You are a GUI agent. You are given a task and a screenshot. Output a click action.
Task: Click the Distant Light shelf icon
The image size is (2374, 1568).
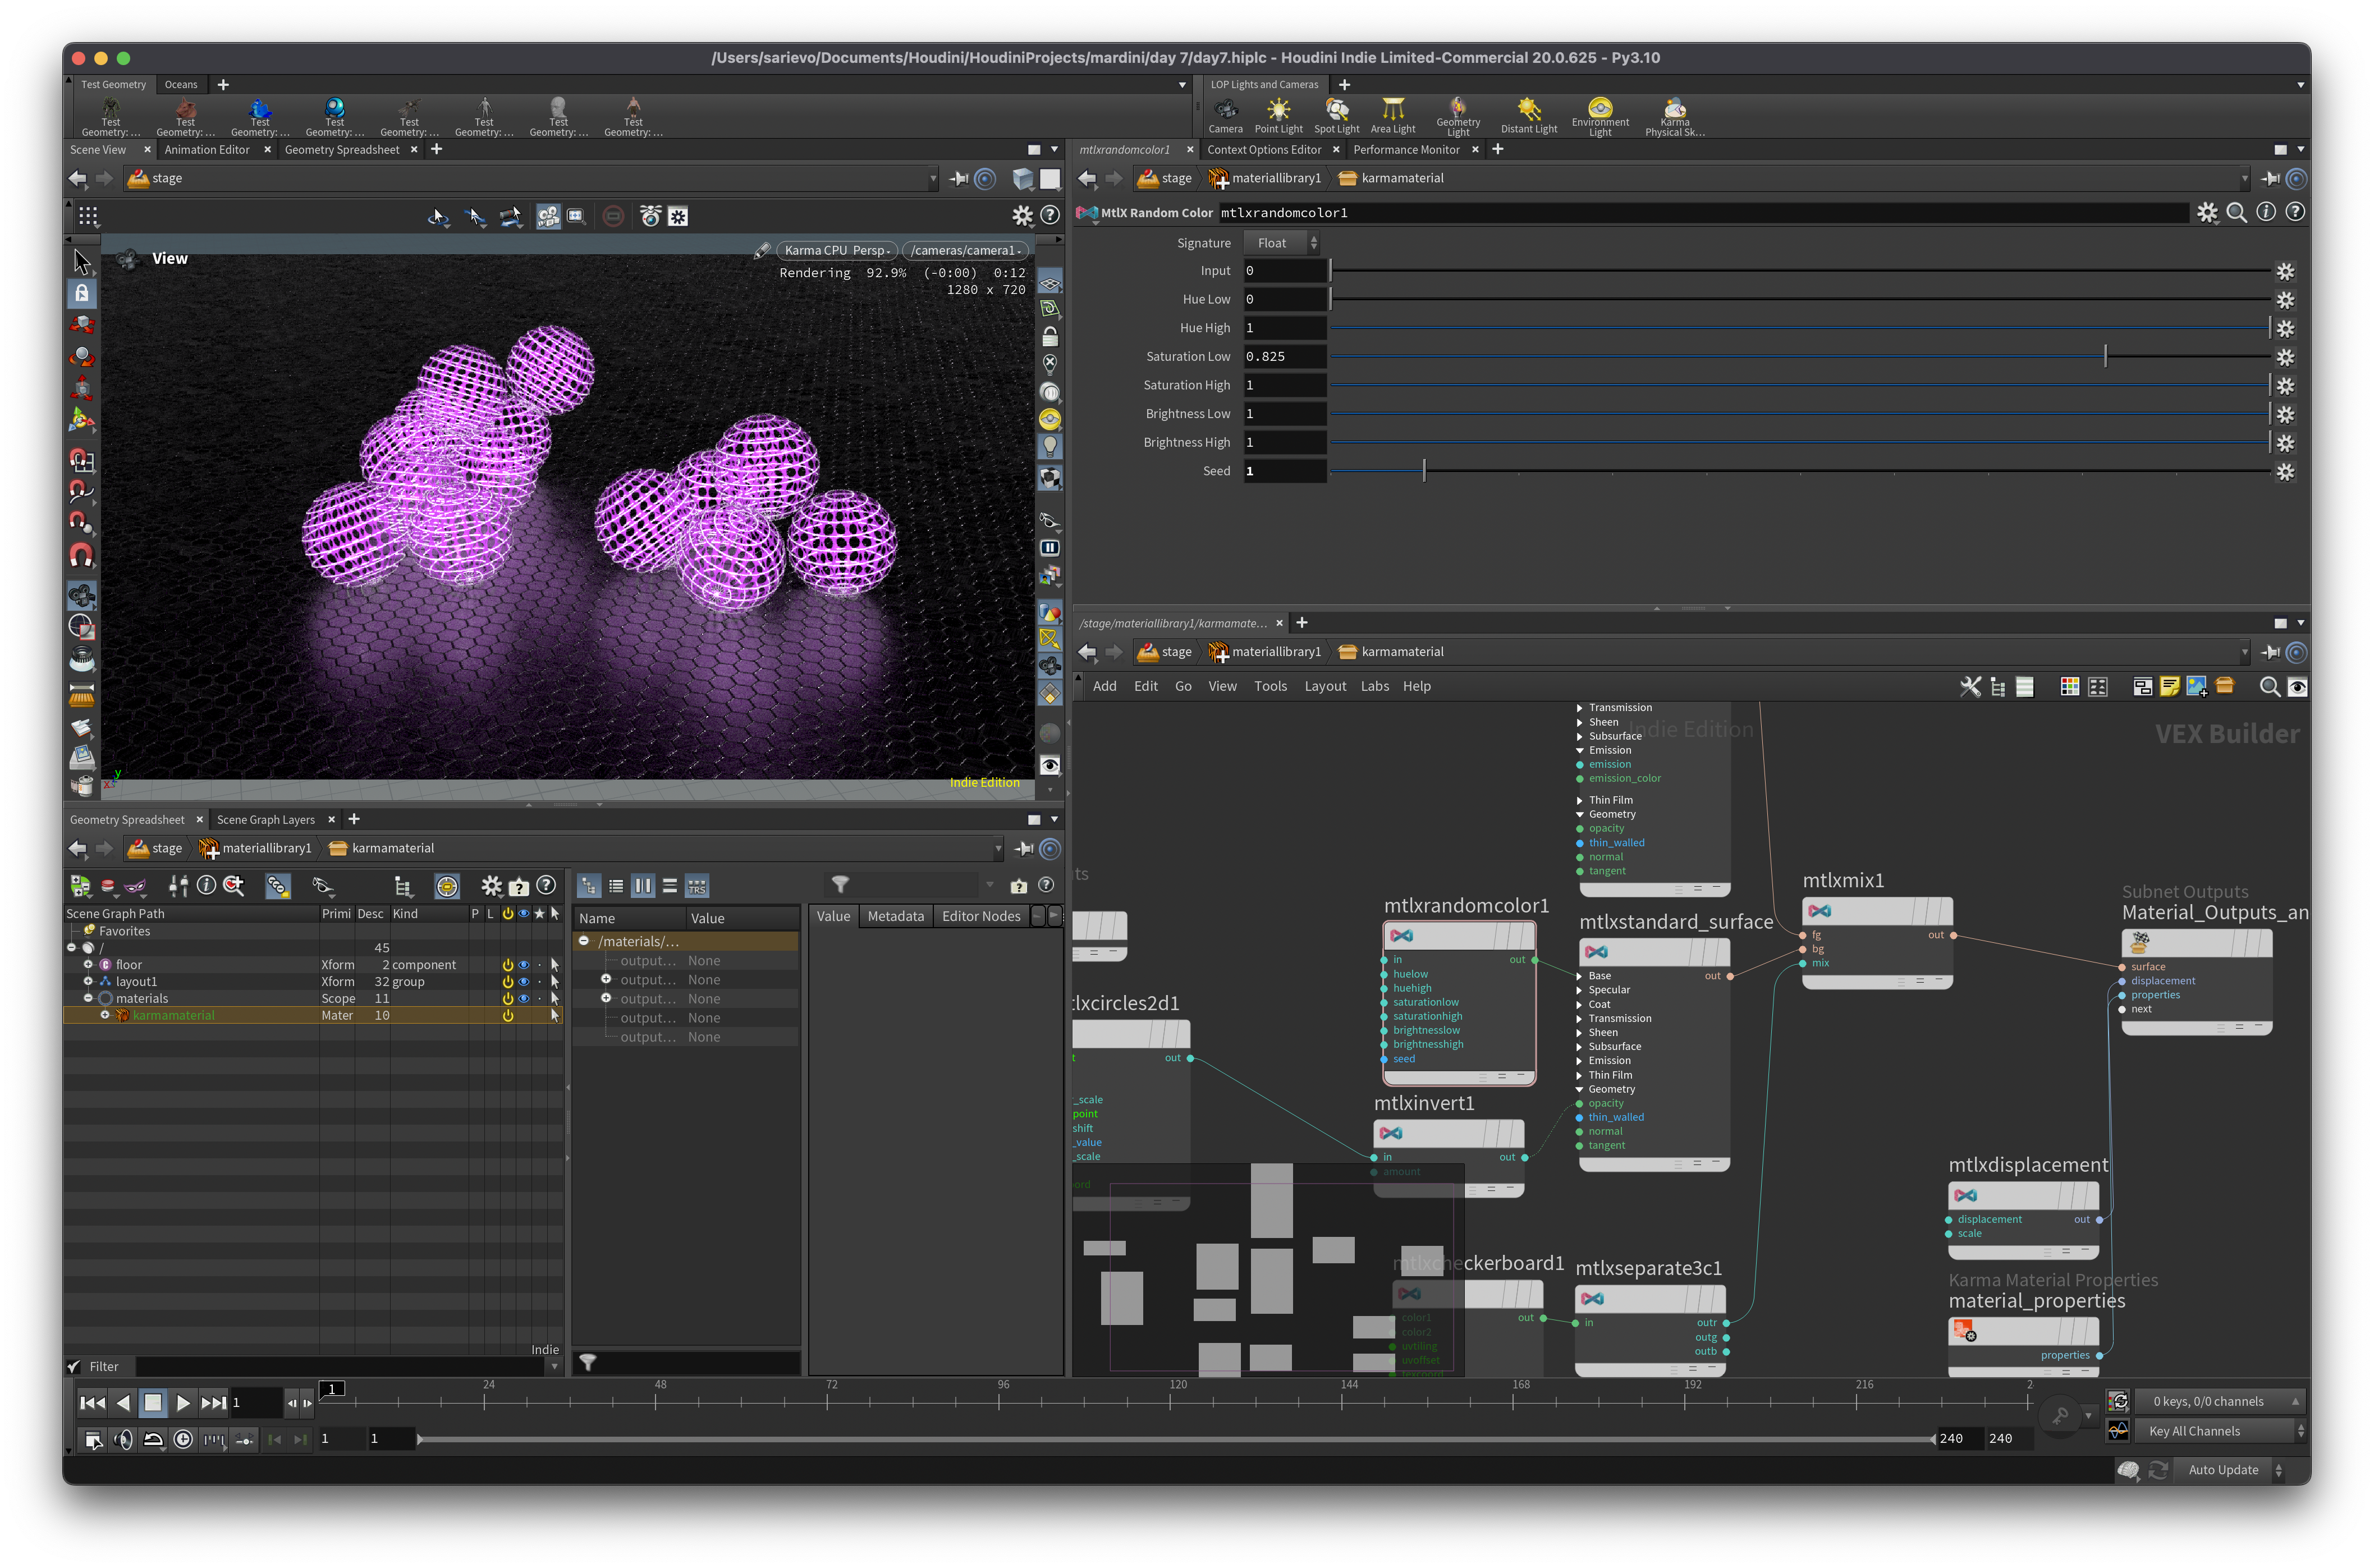pyautogui.click(x=1529, y=115)
